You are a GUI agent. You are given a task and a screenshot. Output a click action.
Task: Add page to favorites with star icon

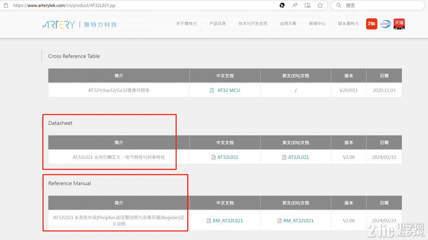coord(320,5)
